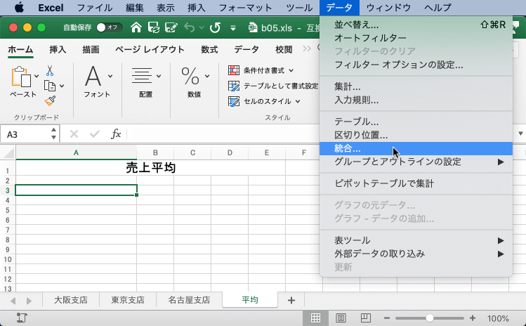Click the save icon in quick toolbar

(154, 27)
